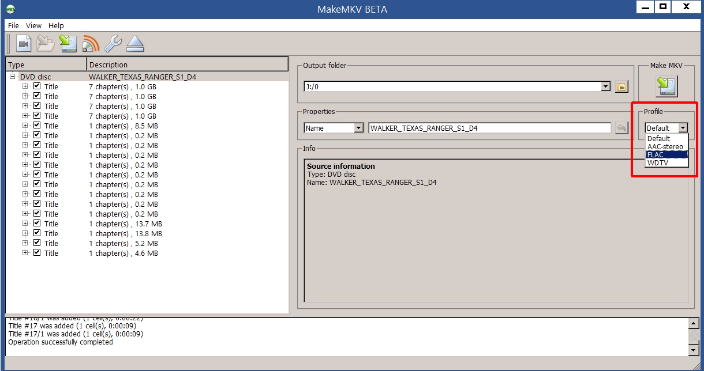This screenshot has width=704, height=371.
Task: Expand the 4.6 MB title node
Action: point(25,253)
